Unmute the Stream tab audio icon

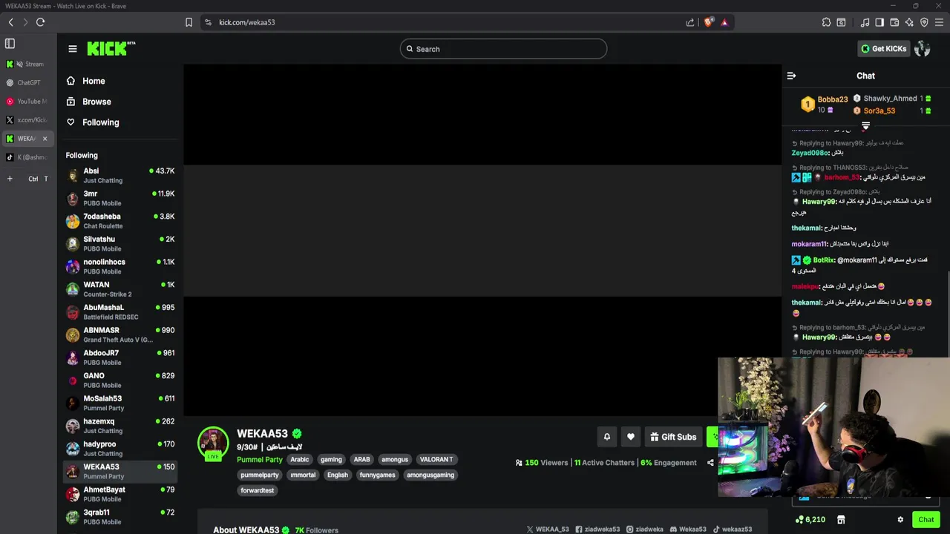click(19, 64)
